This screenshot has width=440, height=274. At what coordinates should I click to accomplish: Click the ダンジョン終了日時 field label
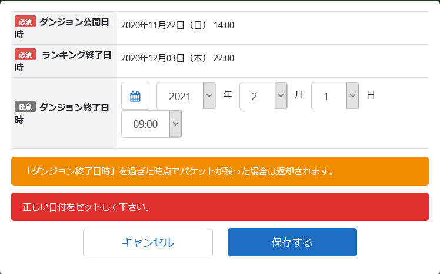tap(74, 108)
